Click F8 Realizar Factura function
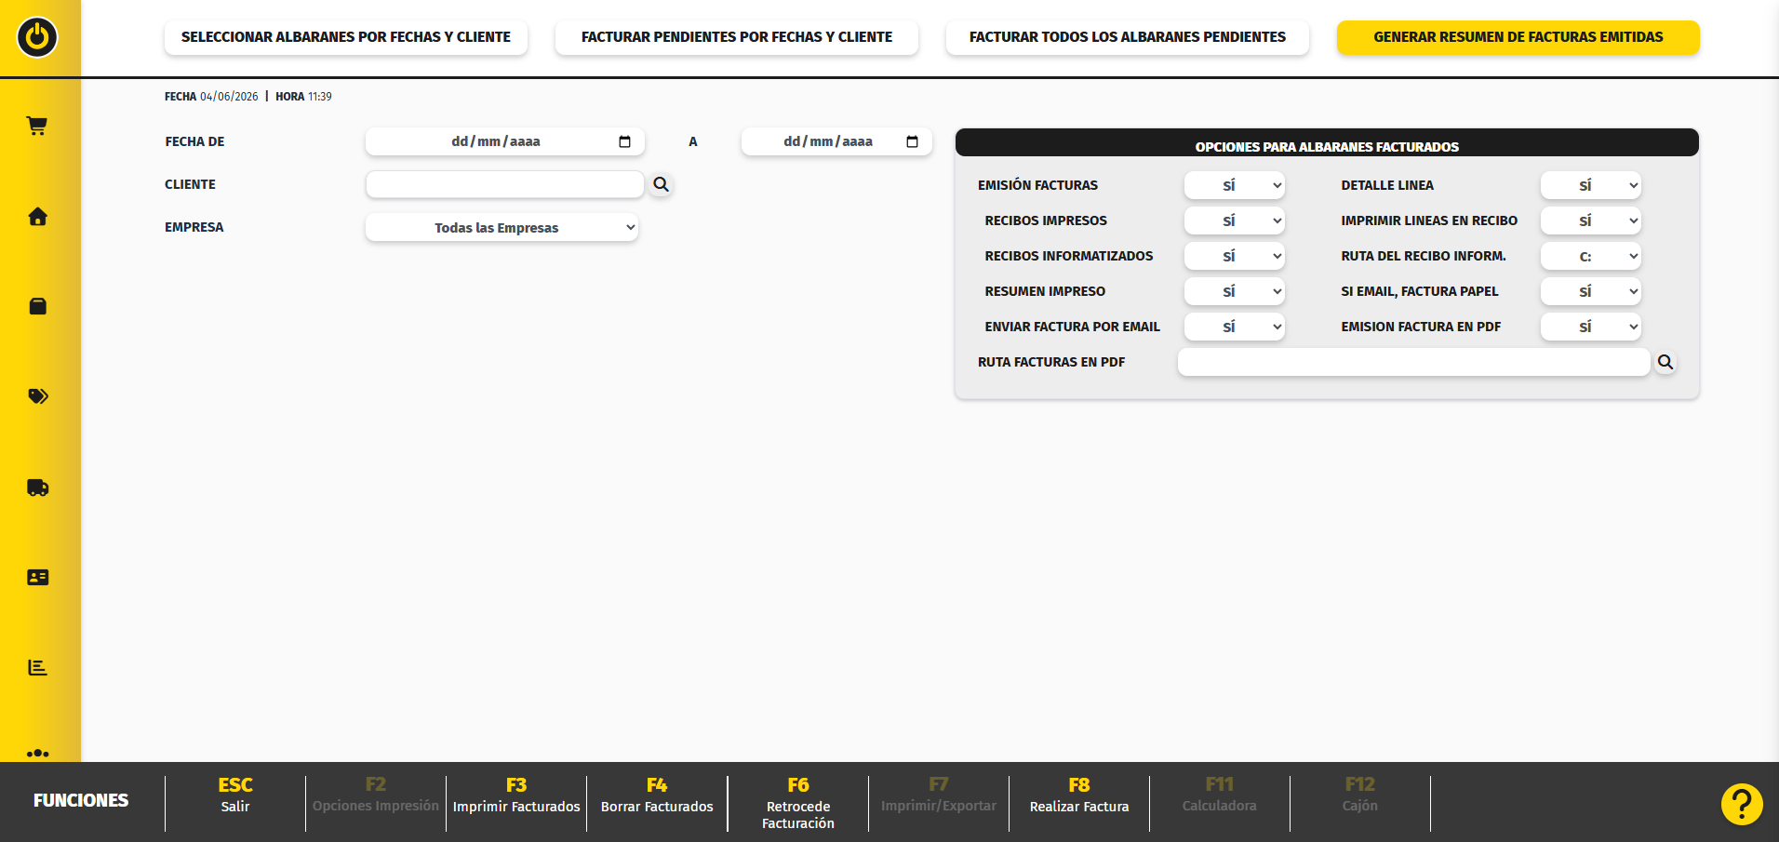Image resolution: width=1779 pixels, height=842 pixels. (1079, 795)
